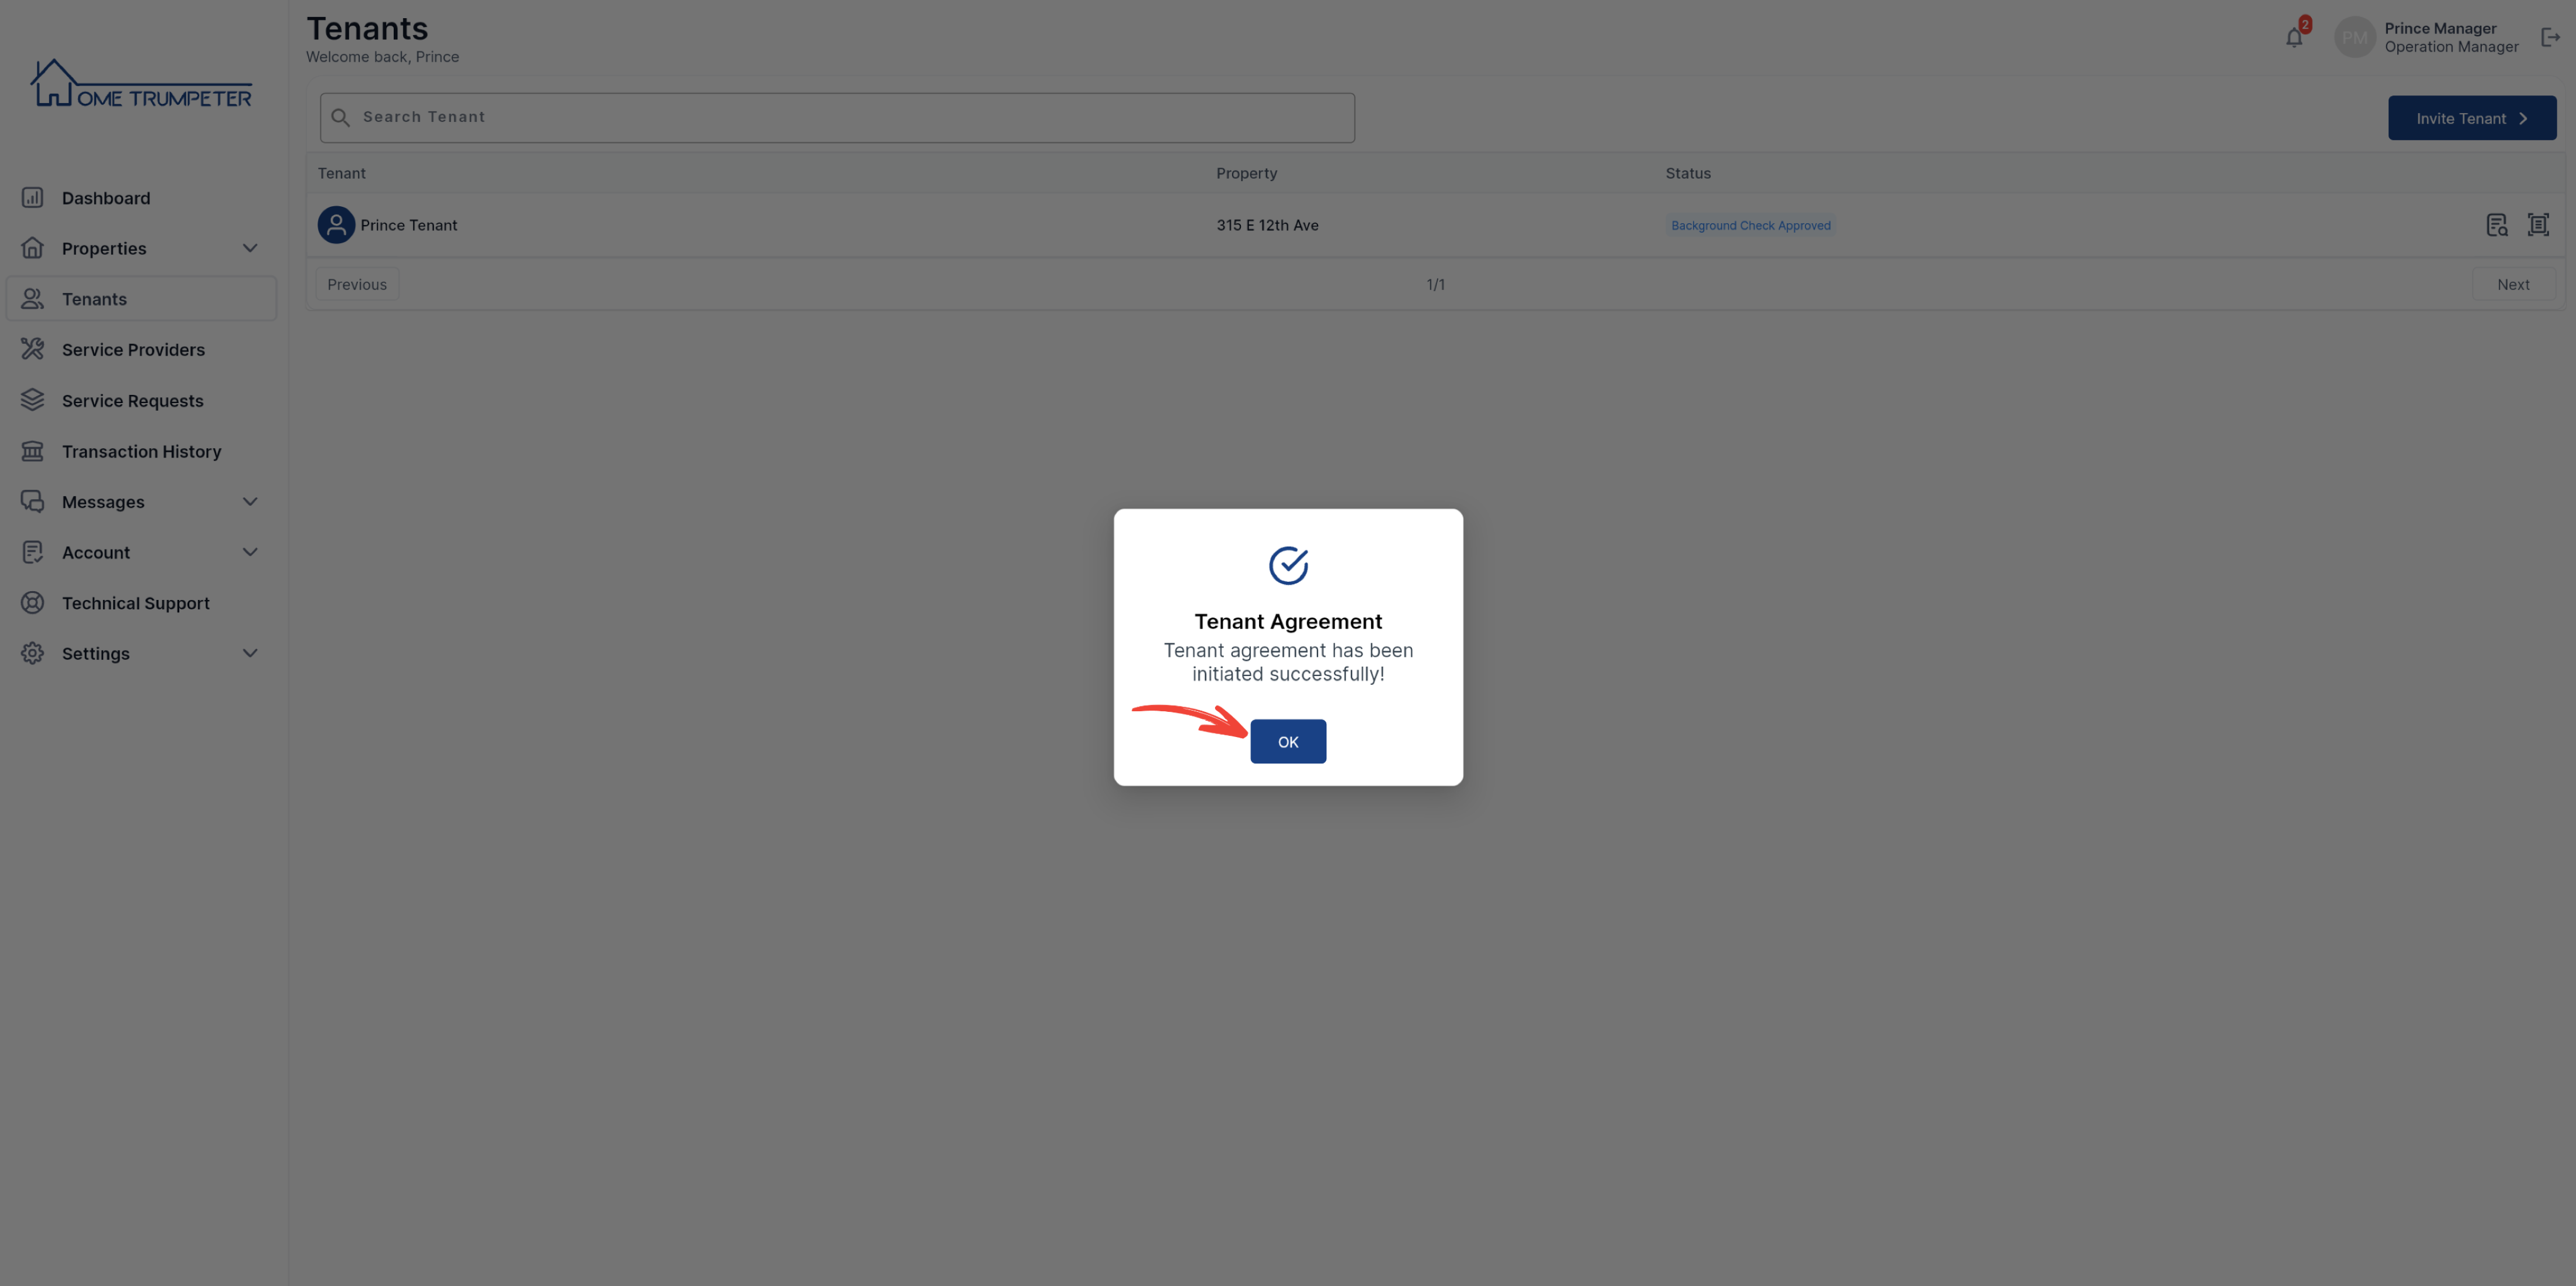Image resolution: width=2576 pixels, height=1286 pixels.
Task: Click the Tenant column header
Action: [341, 173]
